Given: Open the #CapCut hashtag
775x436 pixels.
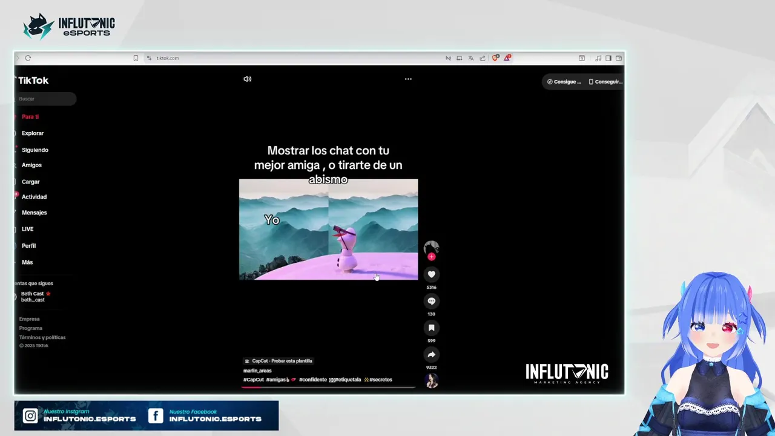Looking at the screenshot, I should tap(254, 380).
